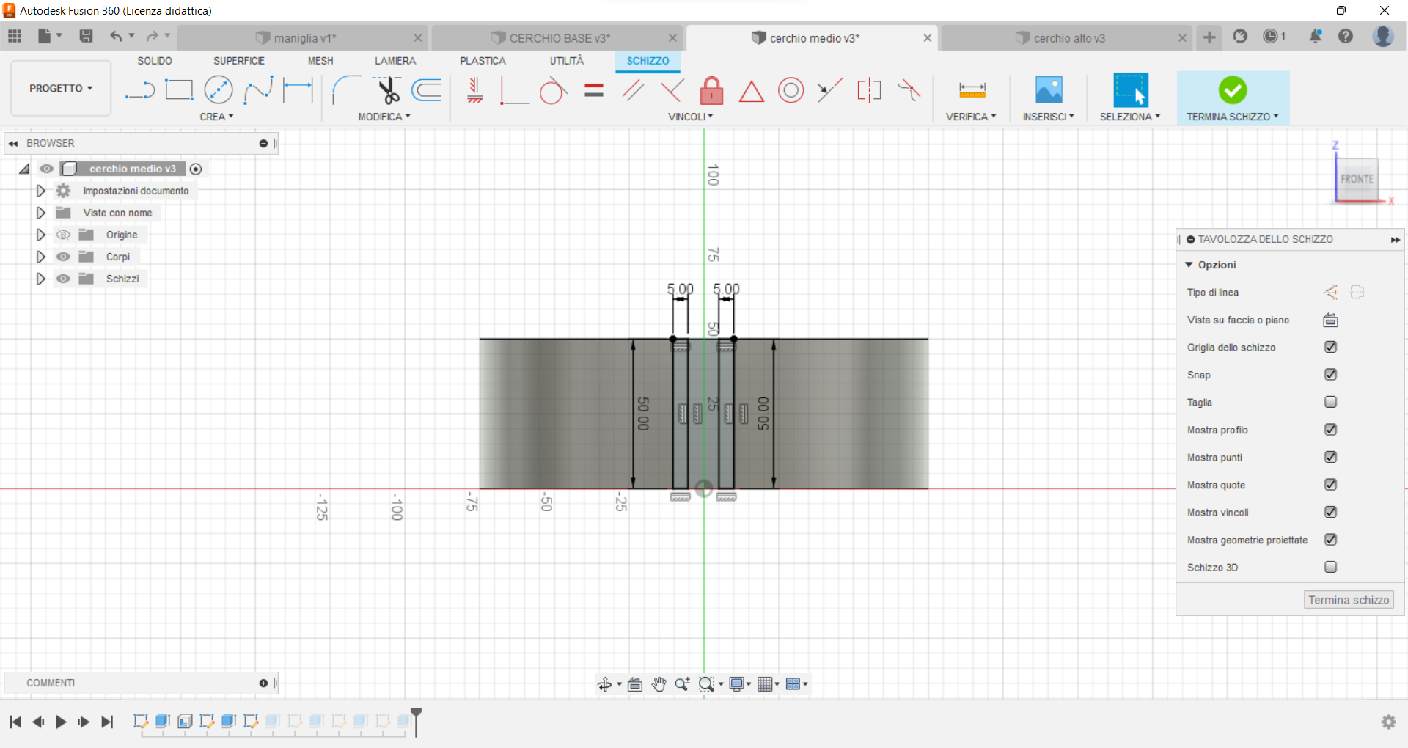Select the Pan tool in navigation bar
The height and width of the screenshot is (748, 1408).
(659, 683)
